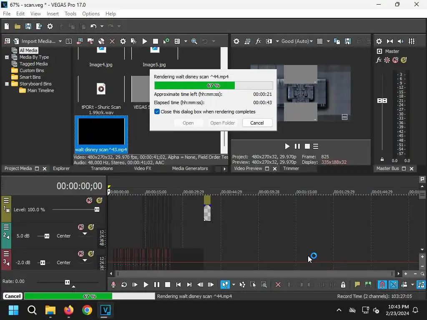
Task: Switch to the Explorer tab
Action: 61,168
